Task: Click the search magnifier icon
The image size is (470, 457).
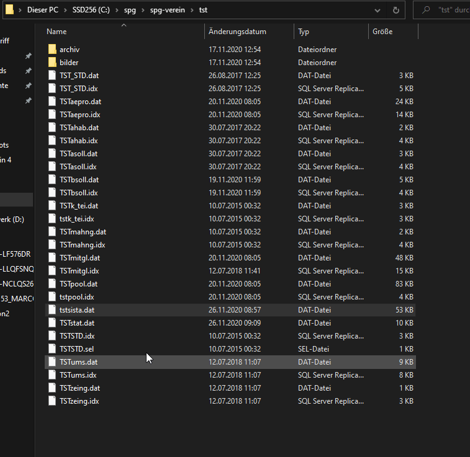Action: click(426, 11)
